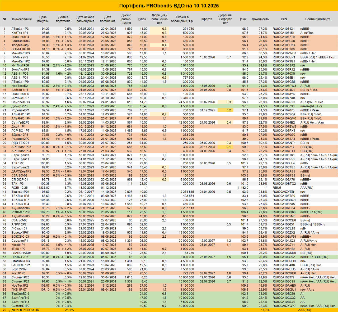
Task: Click the 'ГЛАВСНАБ01' name cell
Action: tap(21, 253)
